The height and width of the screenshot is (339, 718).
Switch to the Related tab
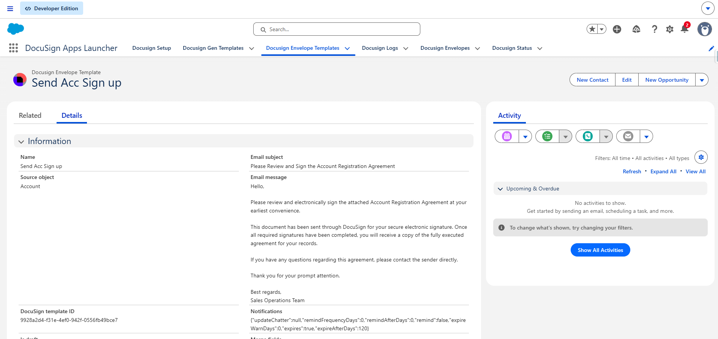pos(30,116)
